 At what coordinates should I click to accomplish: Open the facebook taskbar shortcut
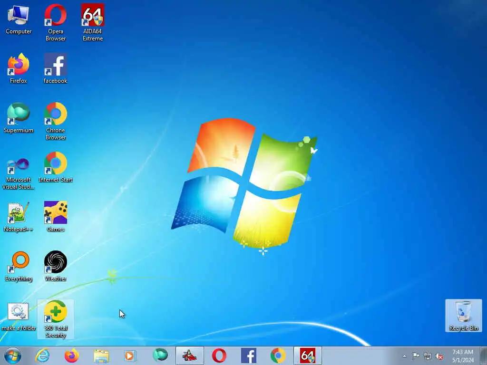click(x=248, y=355)
